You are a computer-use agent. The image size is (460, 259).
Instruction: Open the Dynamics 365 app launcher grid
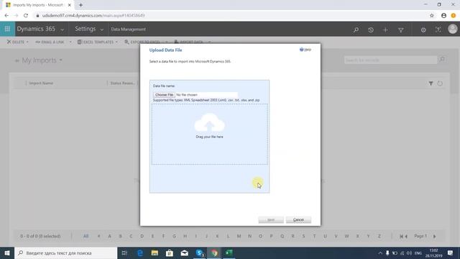tap(7, 29)
